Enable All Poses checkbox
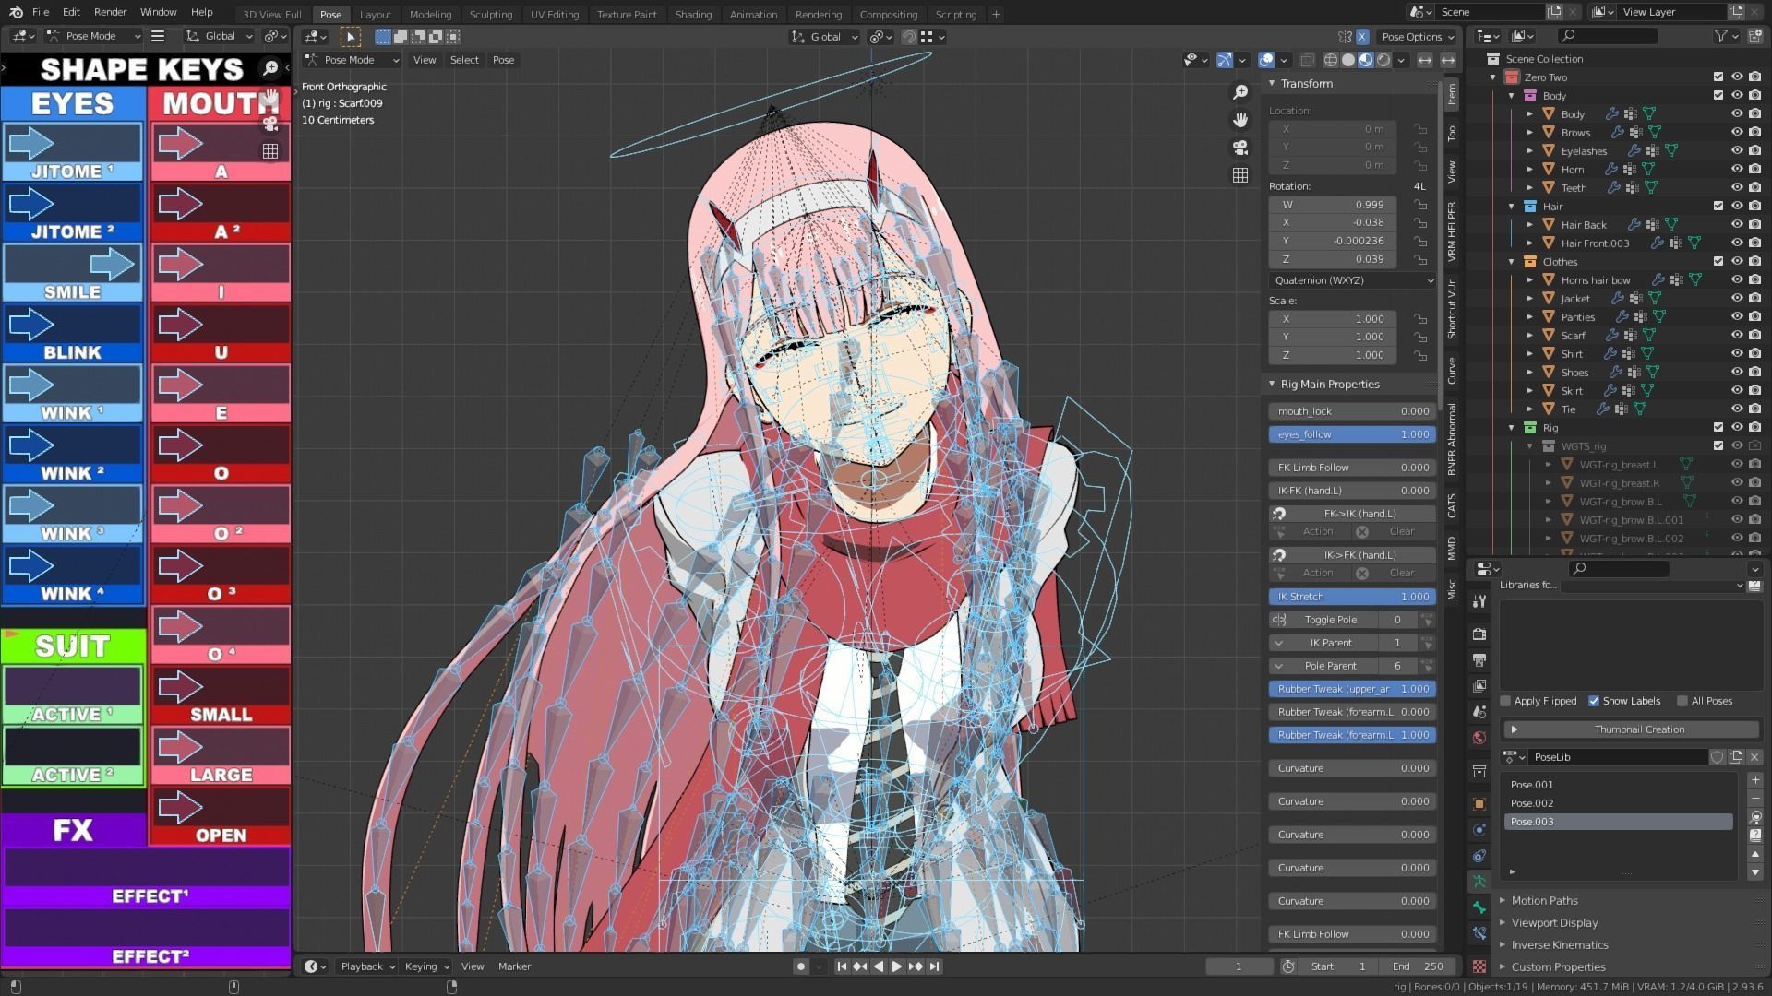The height and width of the screenshot is (996, 1772). click(x=1682, y=701)
